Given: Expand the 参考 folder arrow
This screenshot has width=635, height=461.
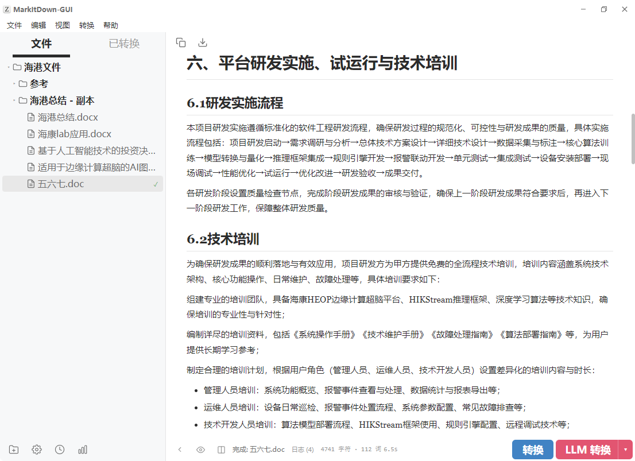Looking at the screenshot, I should [14, 84].
